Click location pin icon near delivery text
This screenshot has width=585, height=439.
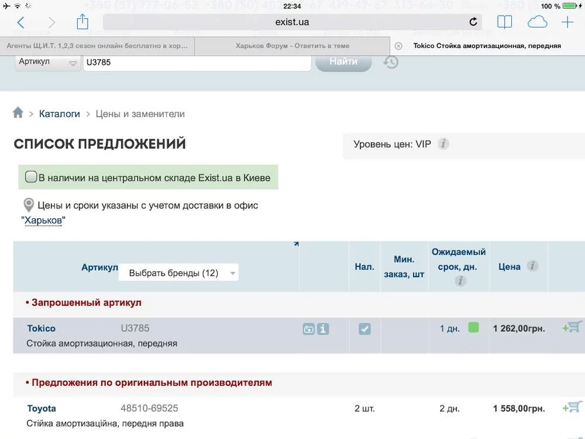29,205
